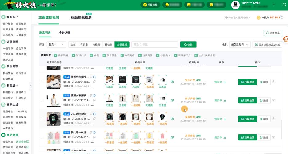Select the 捷展男装 row checkbox
The height and width of the screenshot is (154, 288).
[42, 82]
